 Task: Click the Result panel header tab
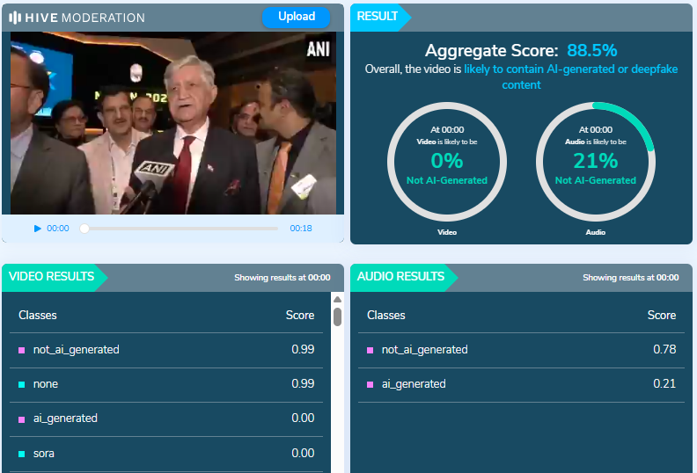(378, 17)
